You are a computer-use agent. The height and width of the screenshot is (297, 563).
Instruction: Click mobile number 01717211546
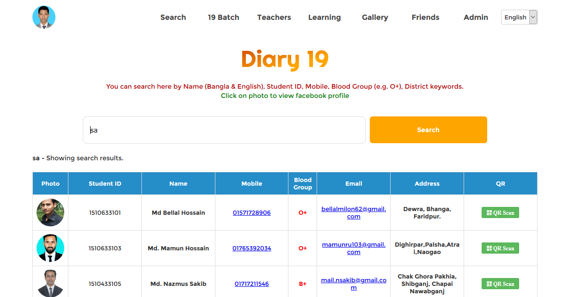click(x=252, y=284)
